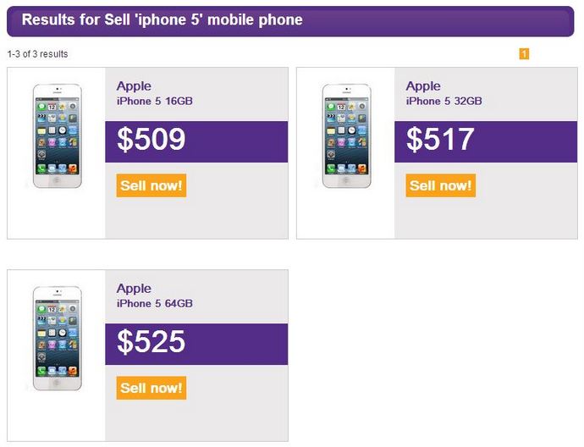Click the $517 price banner
Viewport: 584px width, 447px height.
tap(486, 141)
